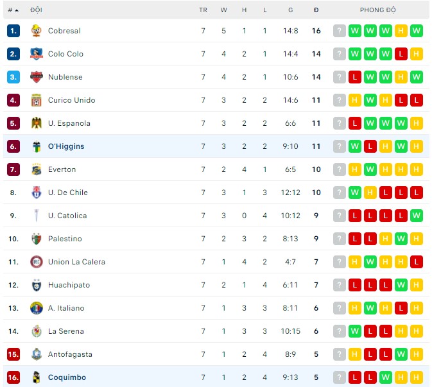Image resolution: width=432 pixels, height=387 pixels.
Task: Click the Nublense club logo
Action: pyautogui.click(x=36, y=77)
